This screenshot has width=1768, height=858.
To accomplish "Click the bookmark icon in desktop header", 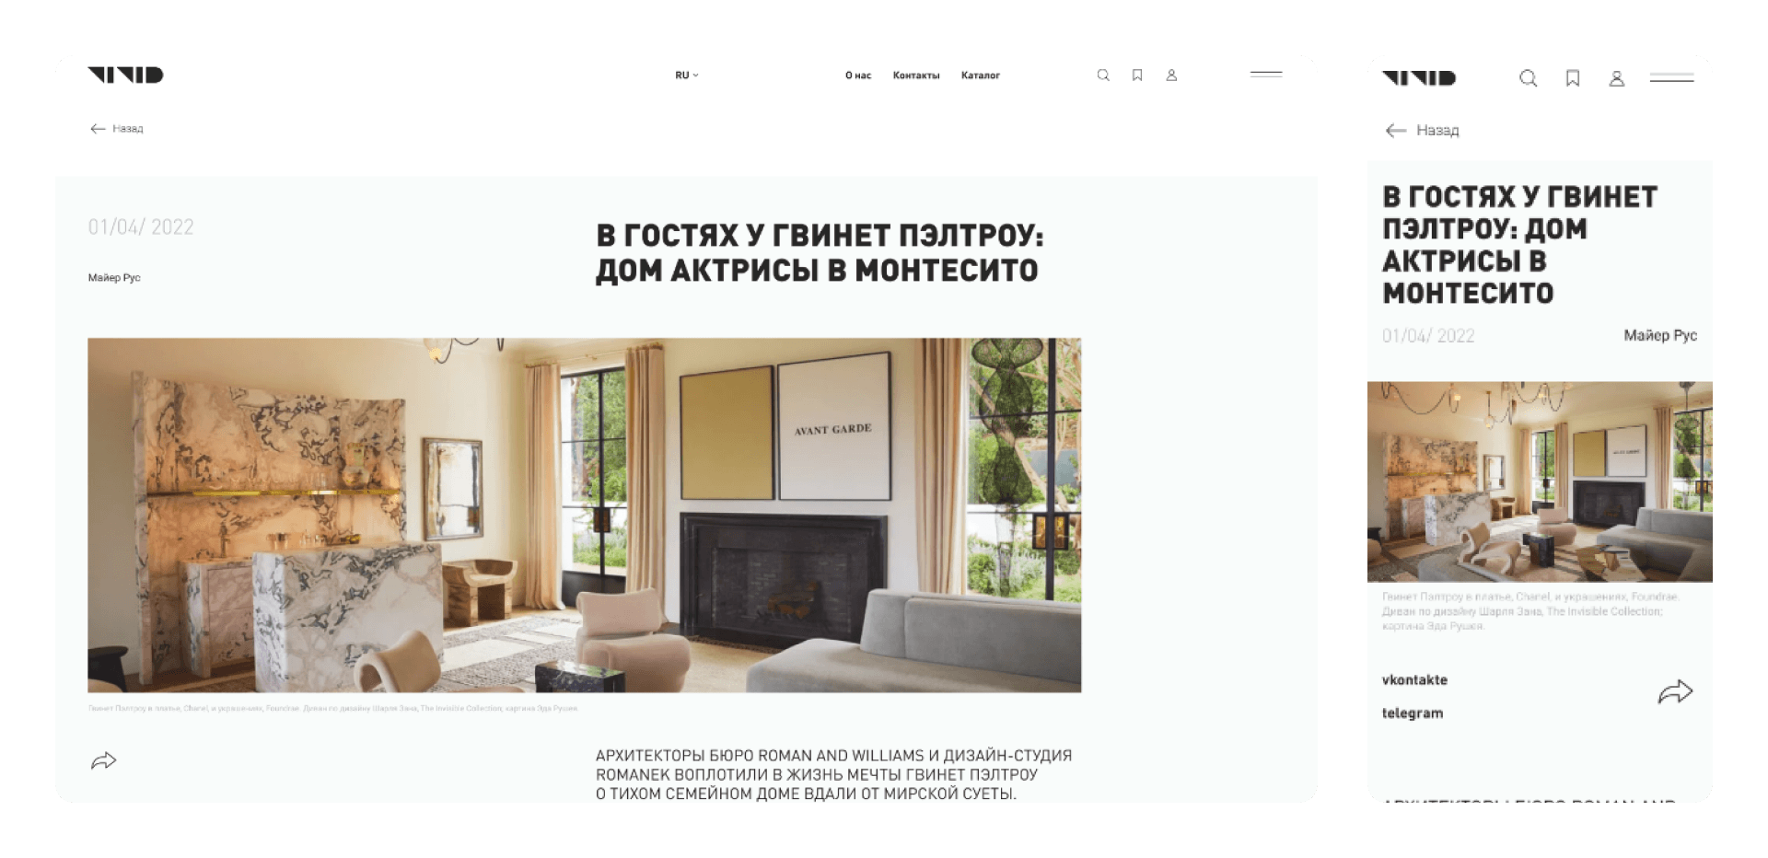I will 1137,75.
